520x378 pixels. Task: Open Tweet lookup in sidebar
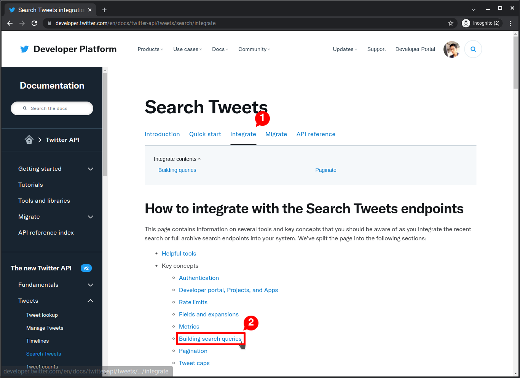point(42,315)
